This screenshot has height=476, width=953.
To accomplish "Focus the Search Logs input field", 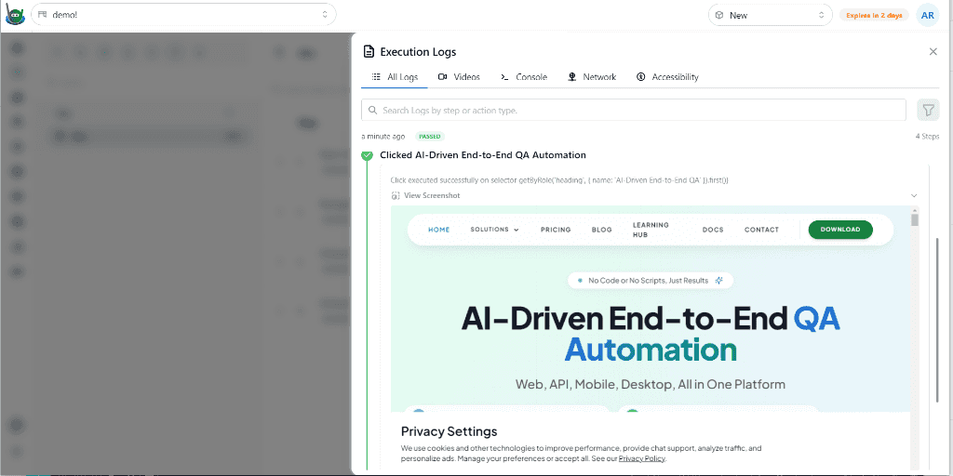I will 633,111.
